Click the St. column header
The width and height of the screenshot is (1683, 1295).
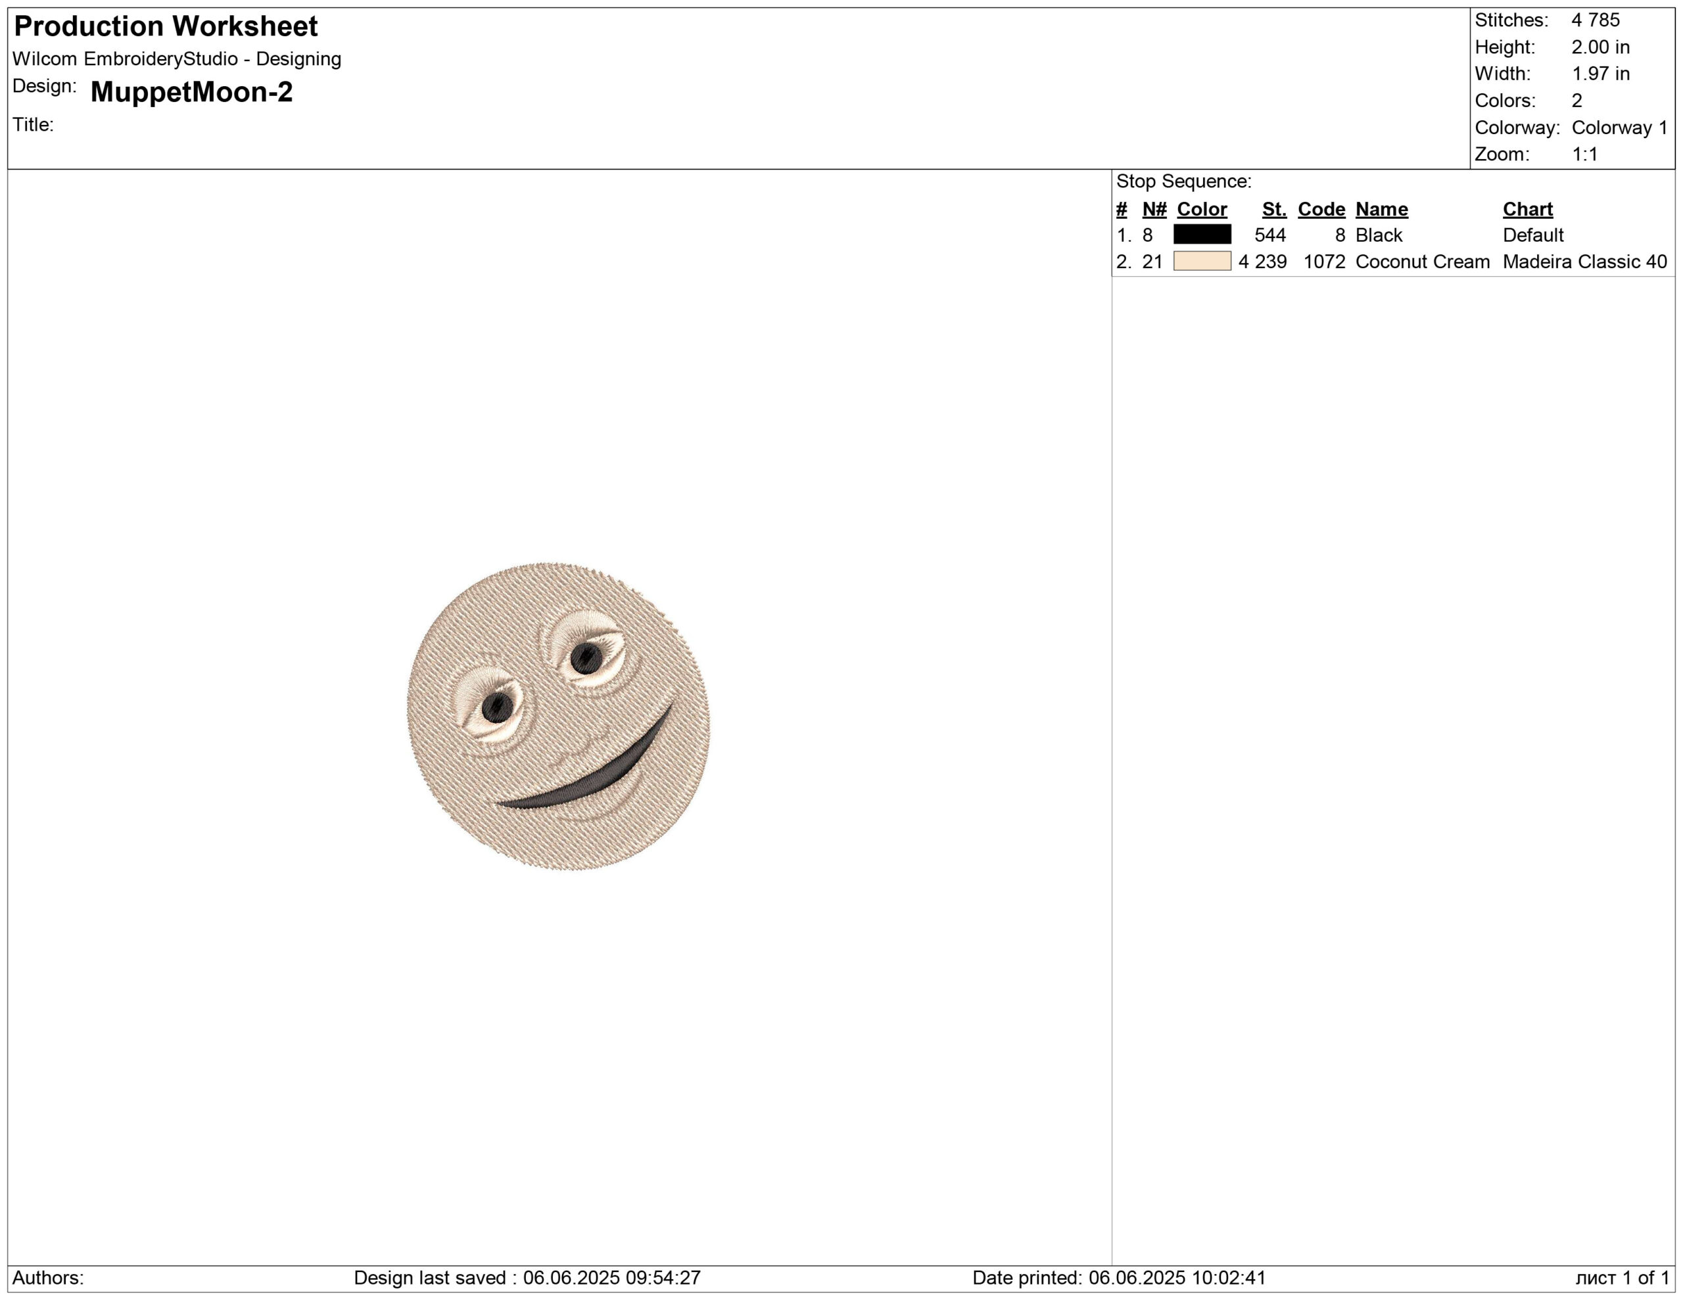point(1274,209)
